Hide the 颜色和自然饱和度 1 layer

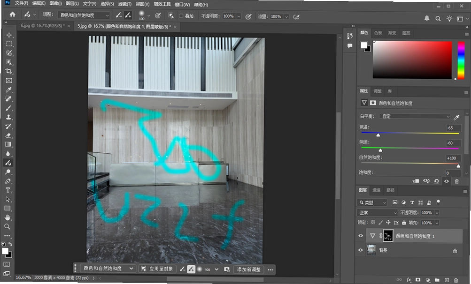[x=361, y=236]
